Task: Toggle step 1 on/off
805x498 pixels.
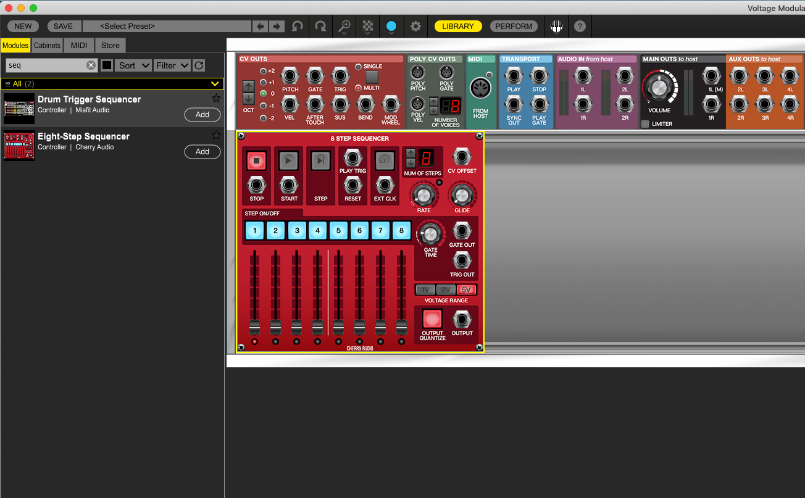Action: pos(254,231)
